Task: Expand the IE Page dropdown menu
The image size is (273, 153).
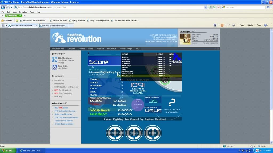Action: (242, 25)
